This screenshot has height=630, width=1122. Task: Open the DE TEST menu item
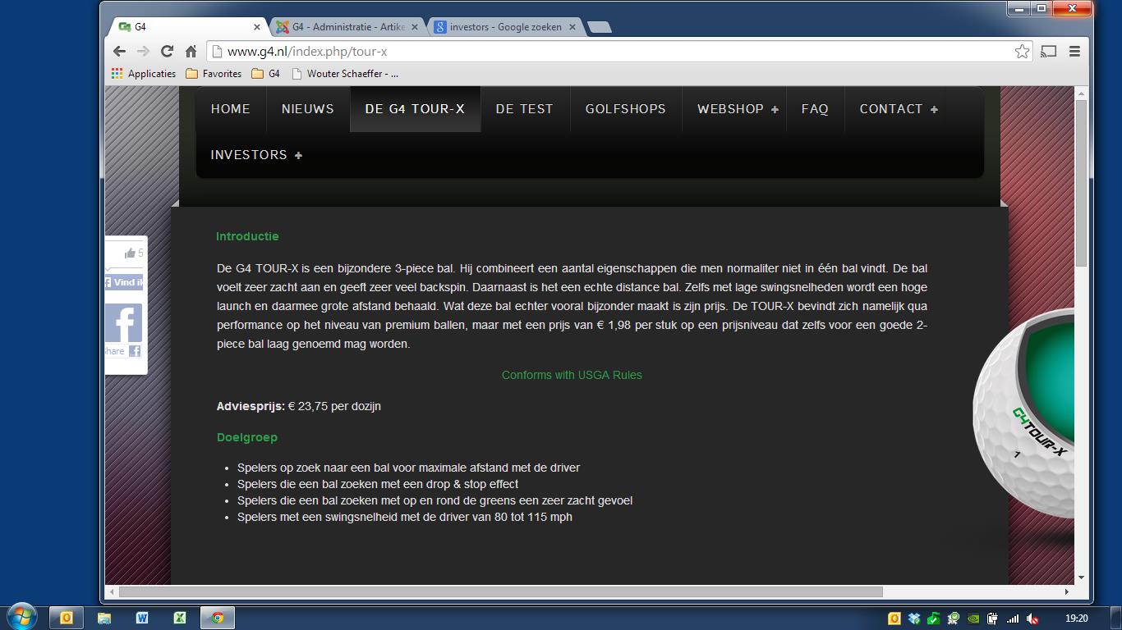click(x=525, y=108)
